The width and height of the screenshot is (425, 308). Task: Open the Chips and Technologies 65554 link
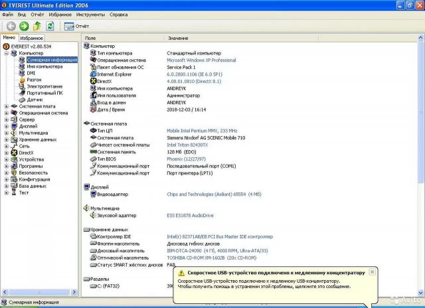(x=214, y=194)
